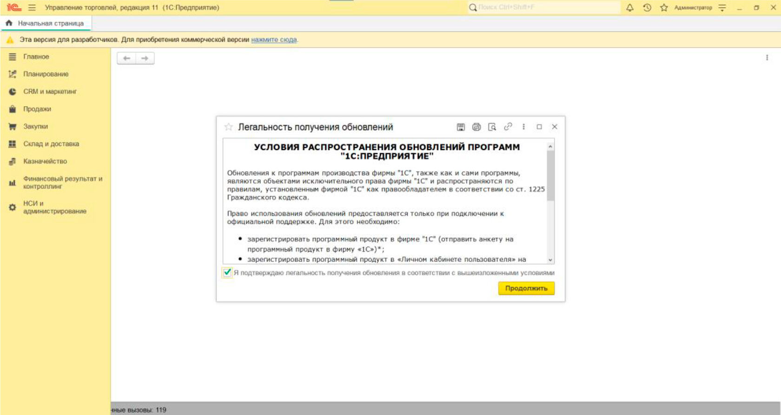Get link to the dialog
The image size is (781, 415).
[508, 126]
